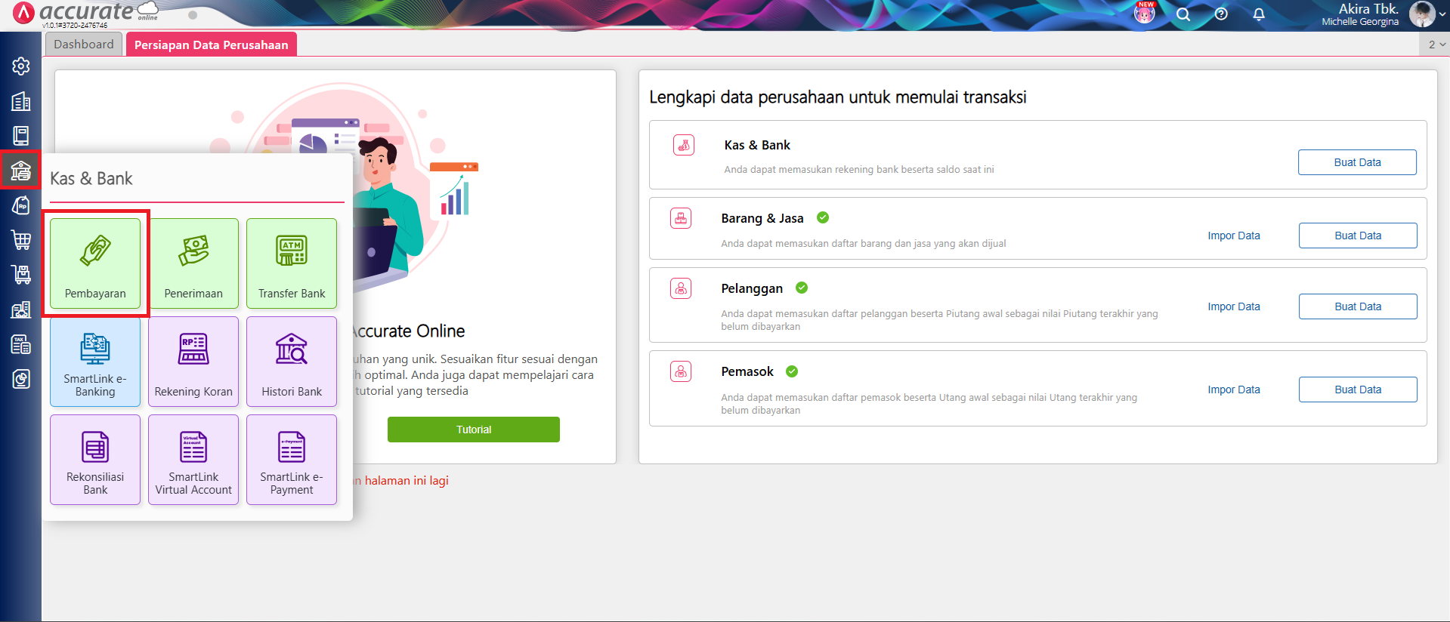Screen dimensions: 1450x622
Task: Select the Transfer Bank tile
Action: (292, 263)
